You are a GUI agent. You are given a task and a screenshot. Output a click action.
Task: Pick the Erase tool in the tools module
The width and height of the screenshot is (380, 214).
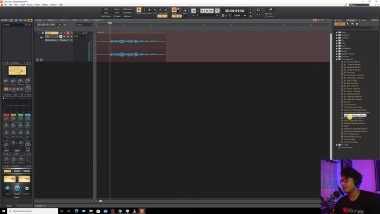[166, 10]
